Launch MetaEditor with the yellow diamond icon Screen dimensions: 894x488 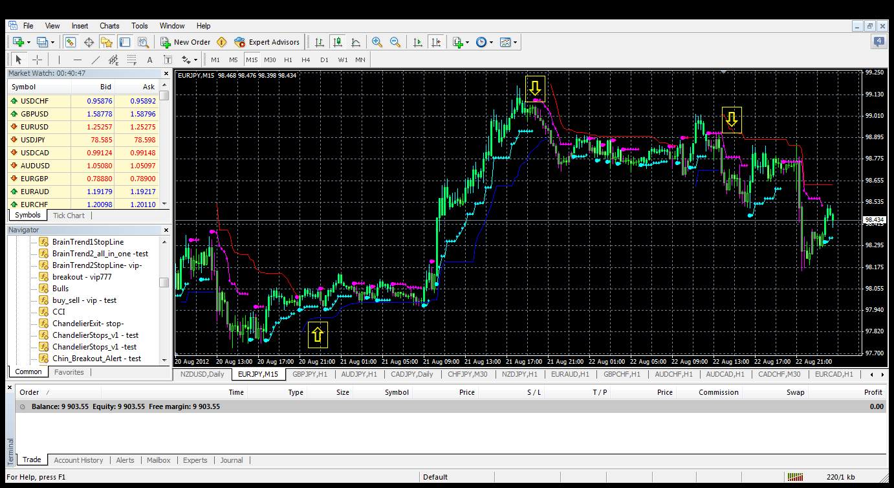coord(222,42)
